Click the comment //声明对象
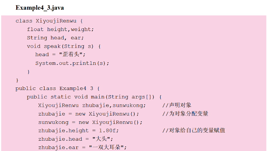The height and width of the screenshot is (151, 268). (x=177, y=105)
